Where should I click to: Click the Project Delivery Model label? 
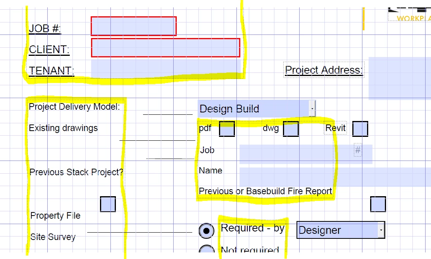pos(74,107)
